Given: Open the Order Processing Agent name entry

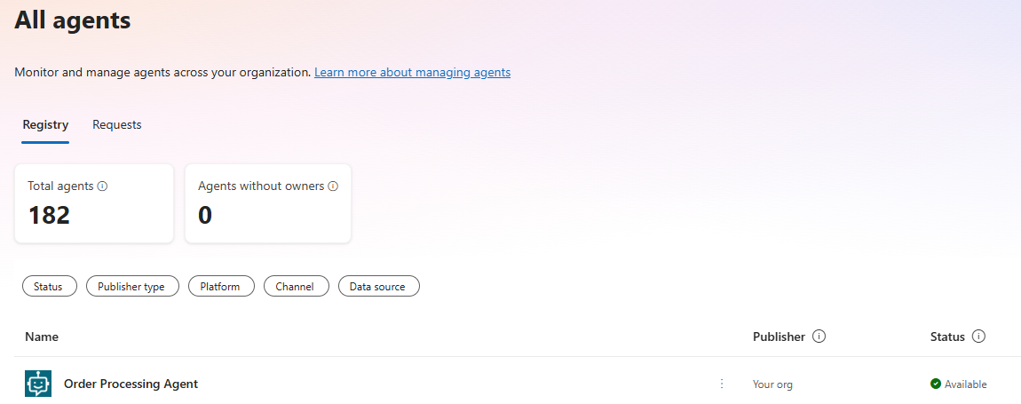Looking at the screenshot, I should pyautogui.click(x=131, y=384).
